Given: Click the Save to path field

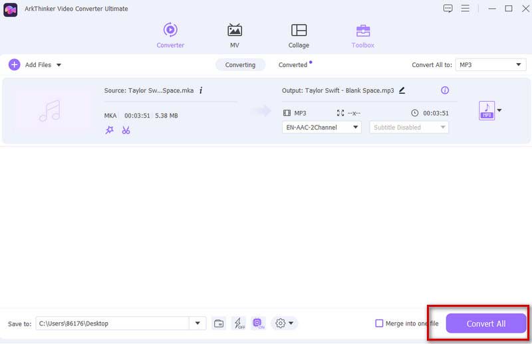Looking at the screenshot, I should coord(112,323).
